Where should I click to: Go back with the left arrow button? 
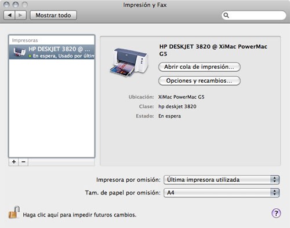9,15
